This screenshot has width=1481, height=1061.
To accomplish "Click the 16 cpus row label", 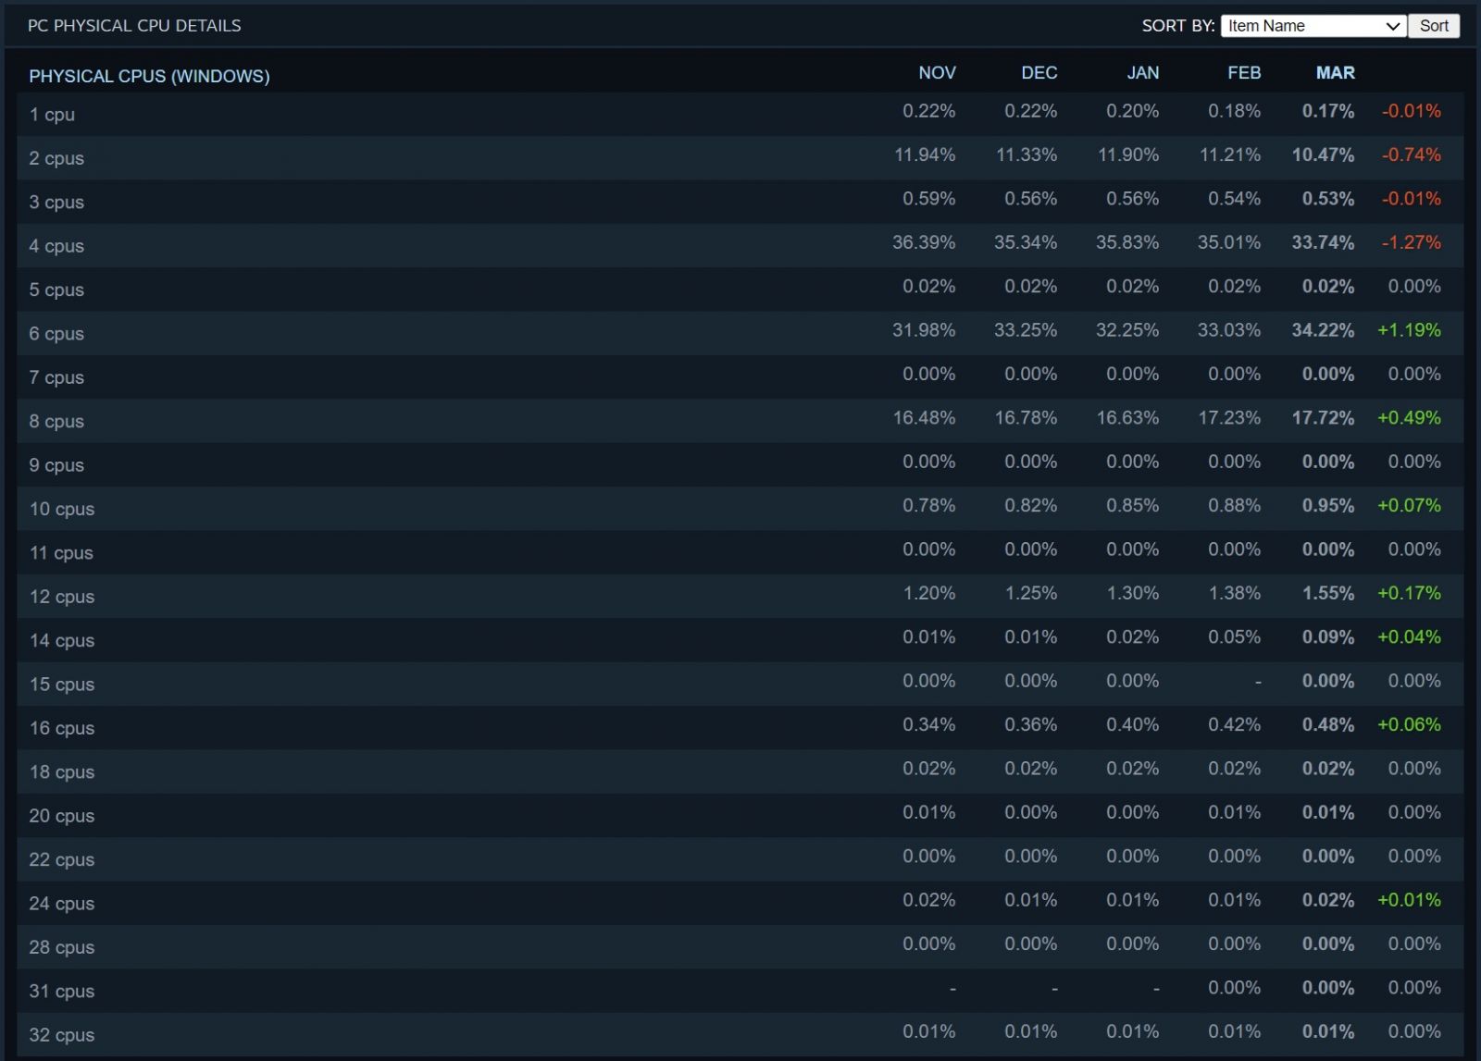I will 62,728.
